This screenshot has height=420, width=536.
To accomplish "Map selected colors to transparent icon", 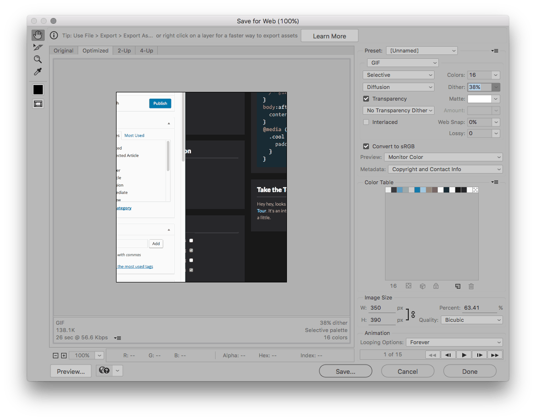I will [408, 286].
